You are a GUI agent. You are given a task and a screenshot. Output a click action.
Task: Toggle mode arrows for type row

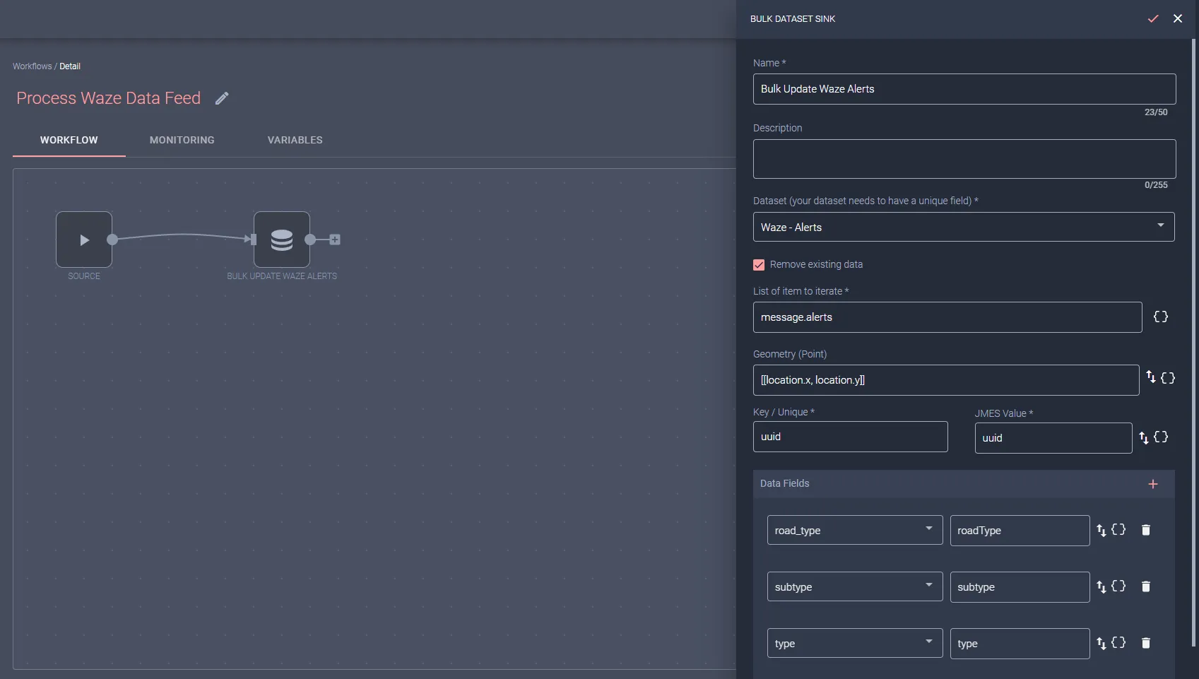tap(1101, 644)
